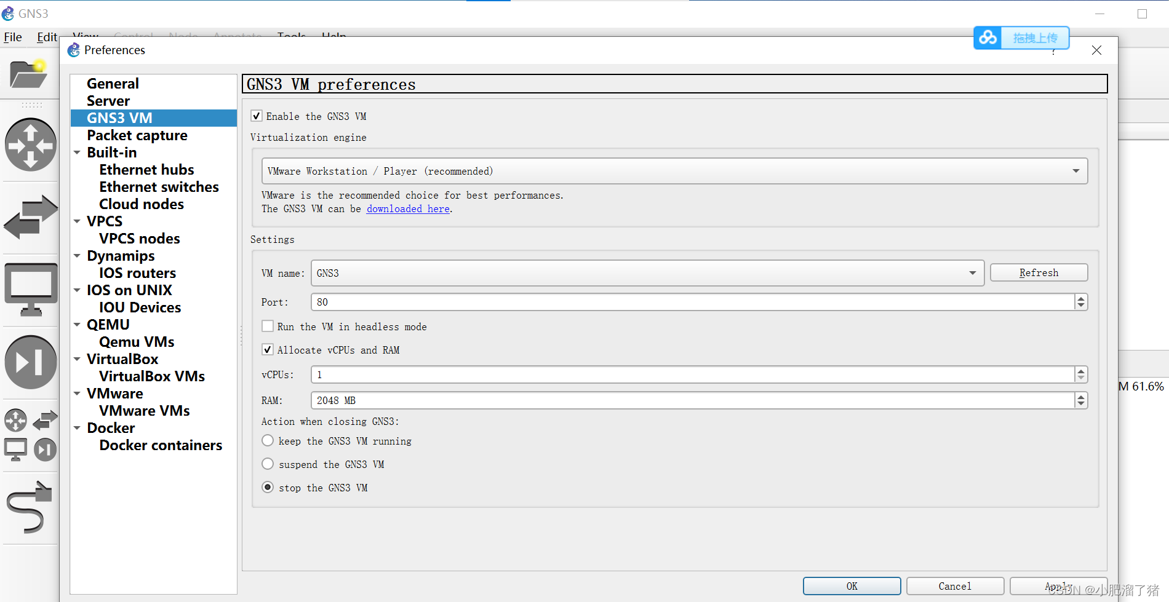1169x602 pixels.
Task: Browse switches icon with two arrows
Action: point(31,217)
